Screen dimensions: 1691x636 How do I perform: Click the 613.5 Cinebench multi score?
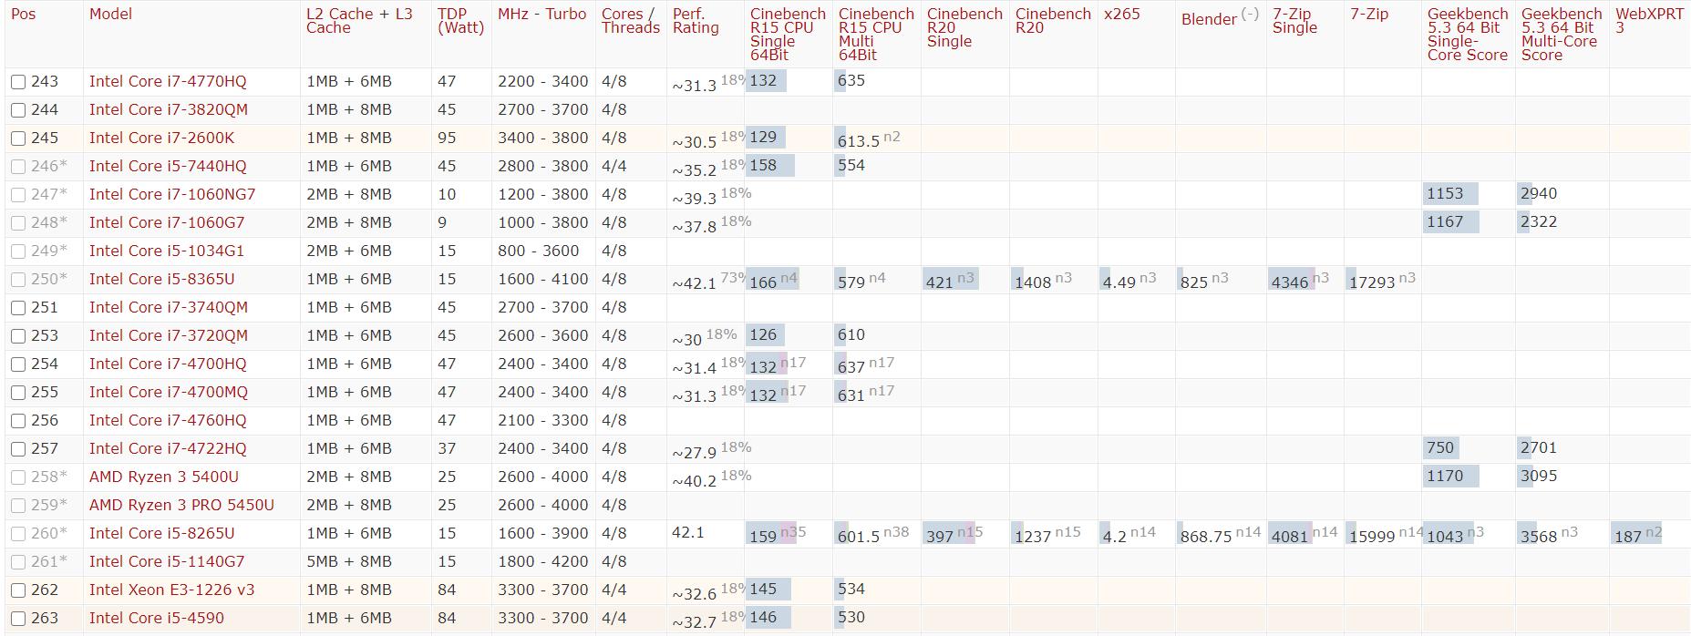[x=859, y=141]
